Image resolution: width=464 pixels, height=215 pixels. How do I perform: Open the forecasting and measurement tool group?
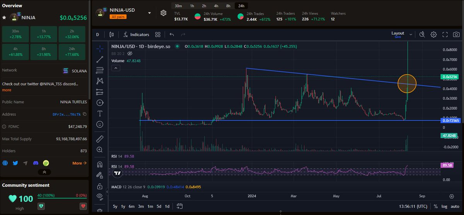pyautogui.click(x=100, y=92)
